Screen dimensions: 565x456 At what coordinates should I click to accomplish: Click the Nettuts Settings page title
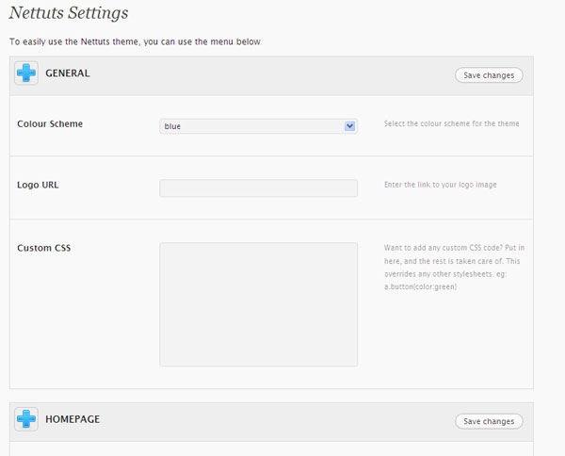(x=69, y=13)
